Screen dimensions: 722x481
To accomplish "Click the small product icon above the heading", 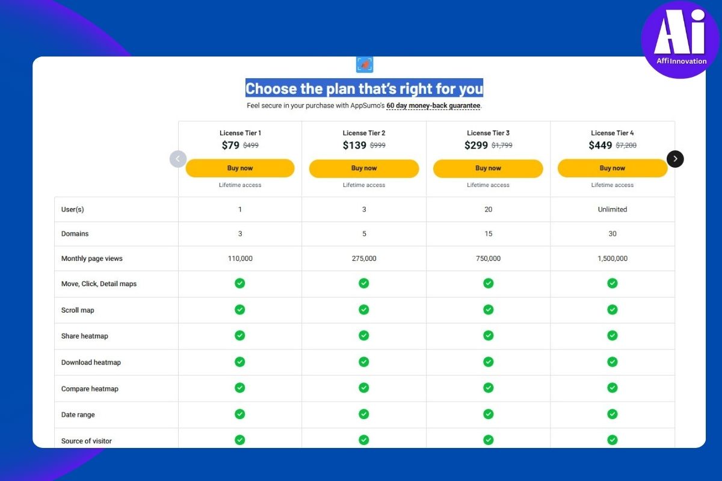I will click(x=365, y=64).
